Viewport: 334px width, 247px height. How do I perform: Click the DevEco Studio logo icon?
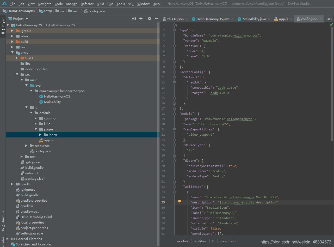coord(4,4)
